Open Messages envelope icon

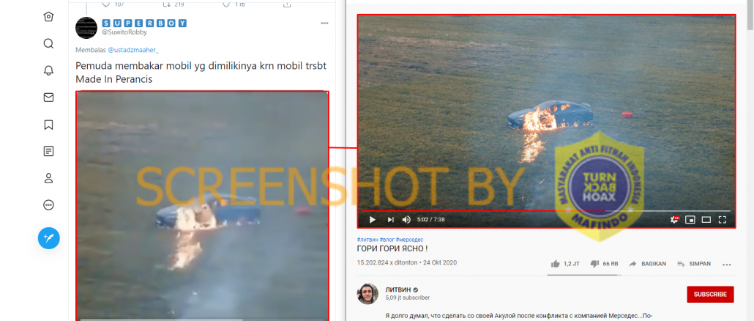48,97
